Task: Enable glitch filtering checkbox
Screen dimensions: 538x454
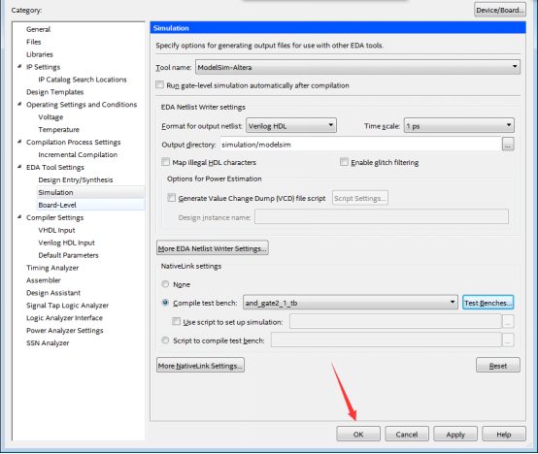Action: click(x=344, y=162)
